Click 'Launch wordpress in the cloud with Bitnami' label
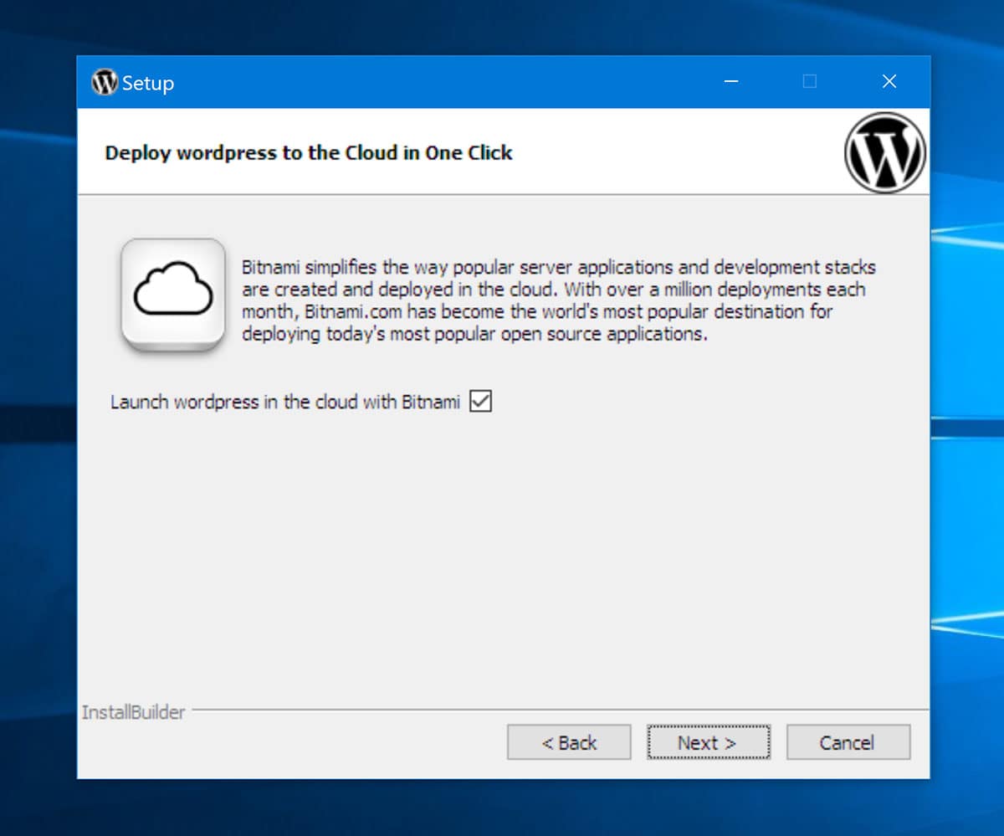 coord(285,403)
